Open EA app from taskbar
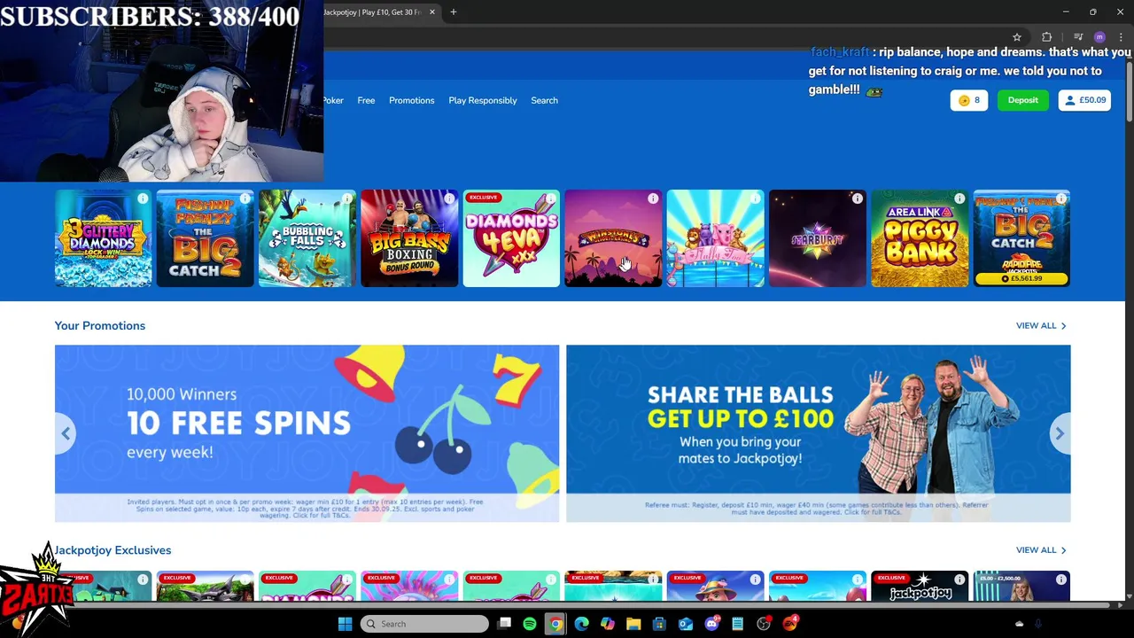 tap(789, 624)
